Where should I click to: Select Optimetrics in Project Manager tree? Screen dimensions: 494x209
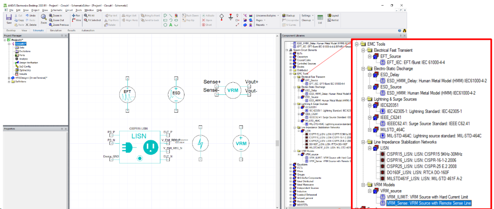25,70
